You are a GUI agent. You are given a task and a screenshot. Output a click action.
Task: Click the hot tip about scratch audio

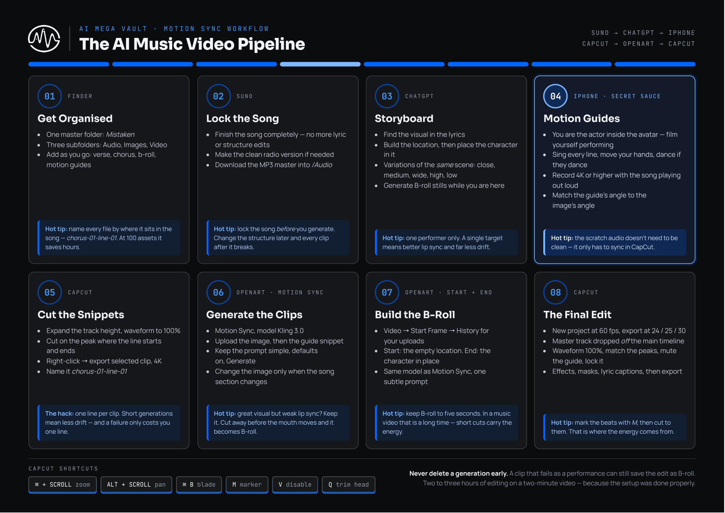(x=615, y=243)
